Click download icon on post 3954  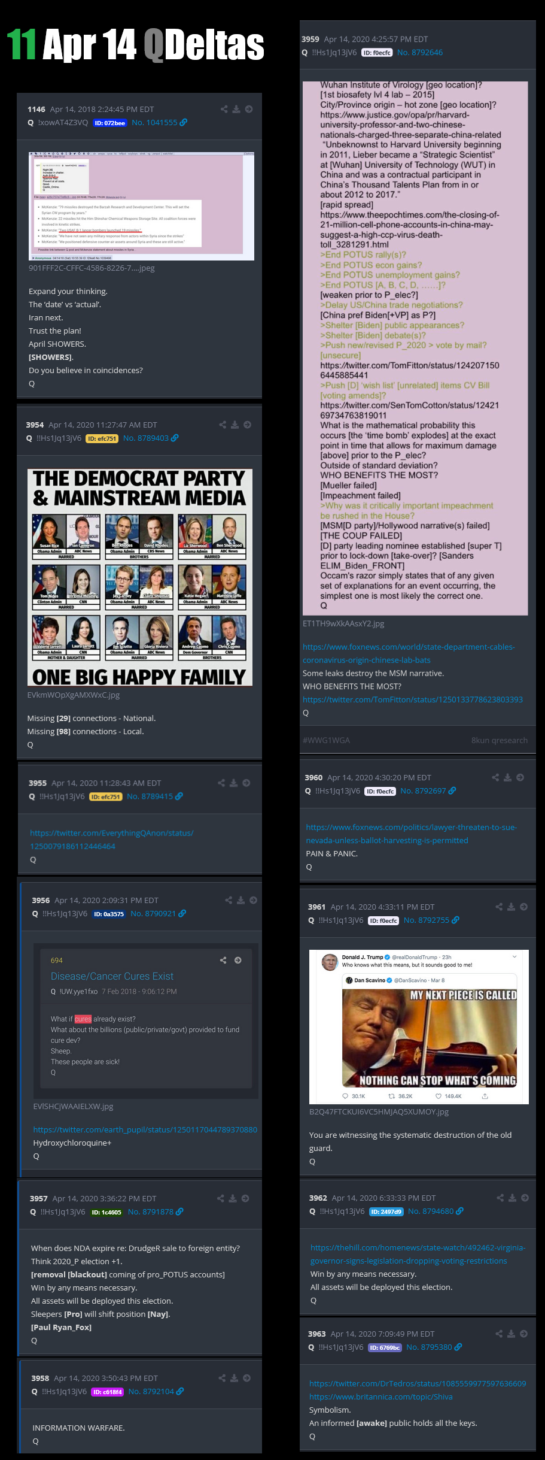235,425
